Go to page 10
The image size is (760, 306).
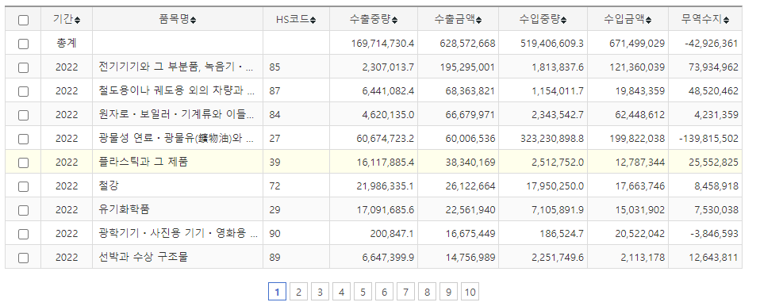click(x=470, y=292)
